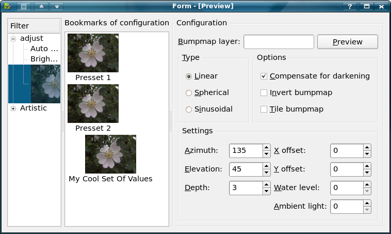Viewport: 391px width, 234px height.
Task: Select the Presset 2 bookmark thumbnail
Action: (93, 103)
